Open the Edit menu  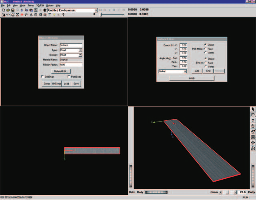pyautogui.click(x=8, y=6)
